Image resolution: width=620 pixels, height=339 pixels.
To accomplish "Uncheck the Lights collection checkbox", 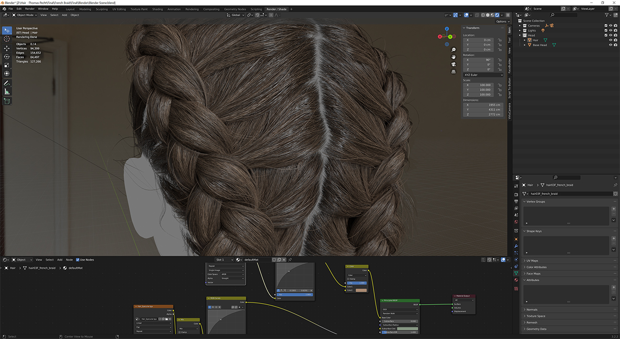I will (605, 31).
